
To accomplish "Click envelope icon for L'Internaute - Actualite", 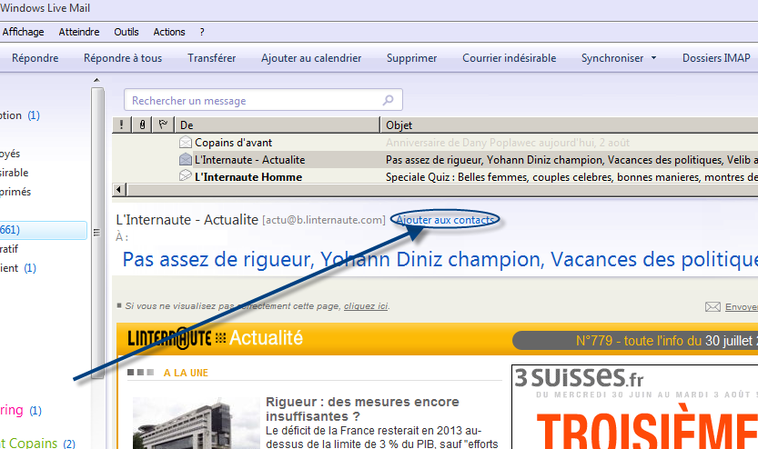I will coord(186,159).
